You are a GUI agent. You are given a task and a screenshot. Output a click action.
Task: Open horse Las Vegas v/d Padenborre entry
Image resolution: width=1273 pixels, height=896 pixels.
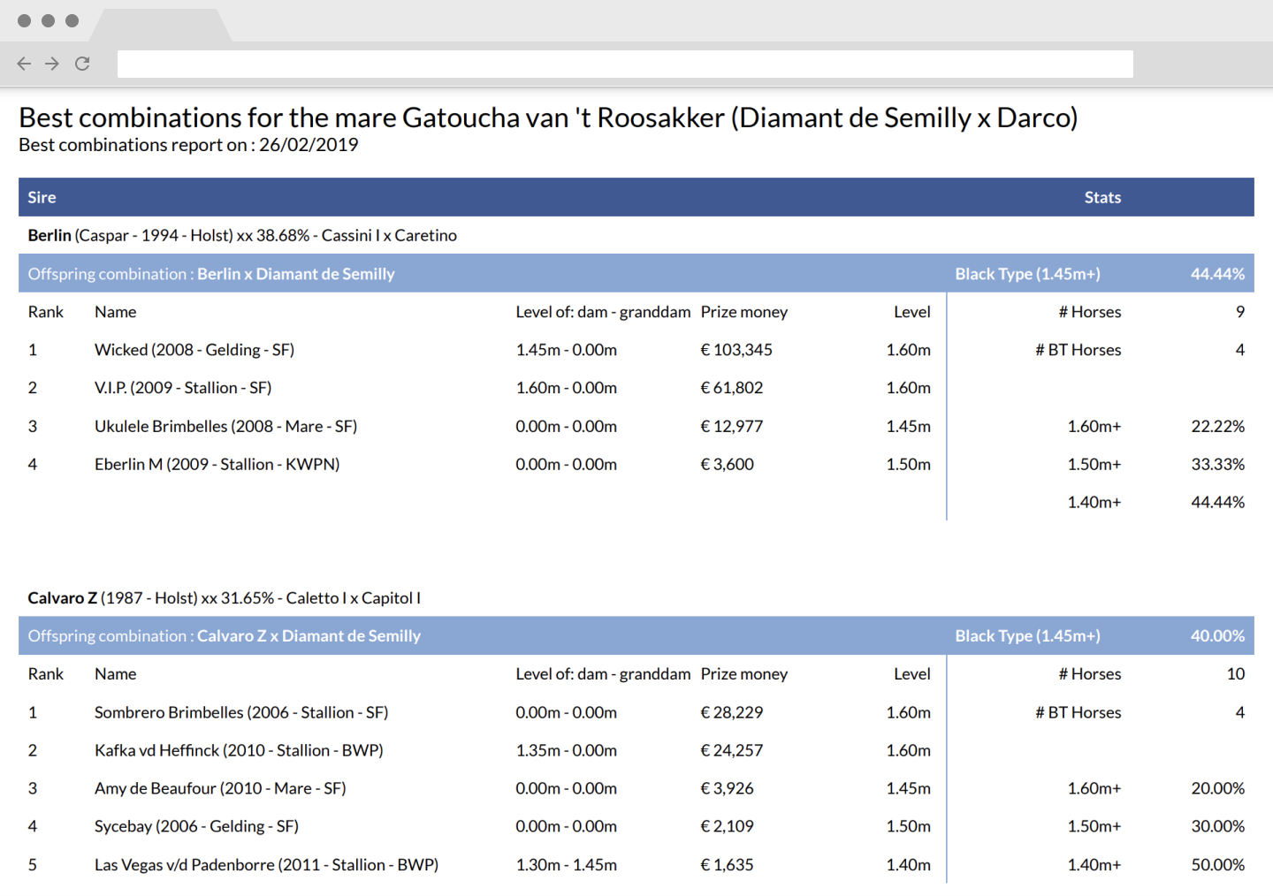tap(267, 864)
